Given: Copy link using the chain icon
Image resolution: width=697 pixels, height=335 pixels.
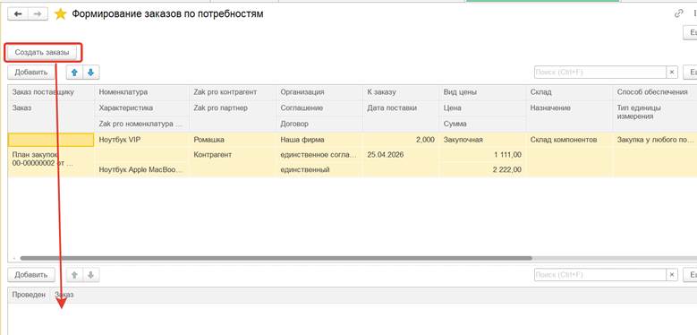Looking at the screenshot, I should pos(678,13).
